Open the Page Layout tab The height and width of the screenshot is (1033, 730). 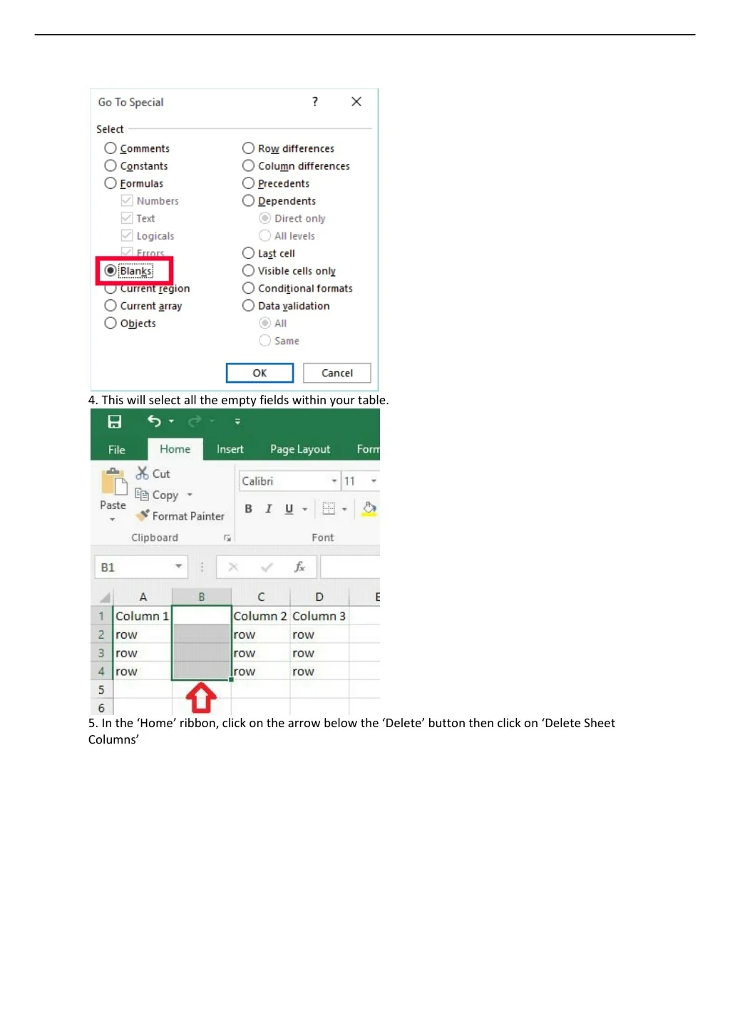click(x=299, y=449)
